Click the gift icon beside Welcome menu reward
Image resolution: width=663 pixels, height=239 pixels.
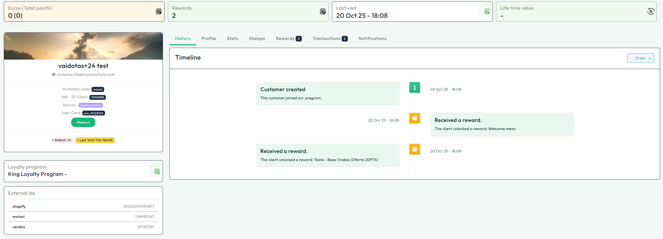[x=414, y=118]
